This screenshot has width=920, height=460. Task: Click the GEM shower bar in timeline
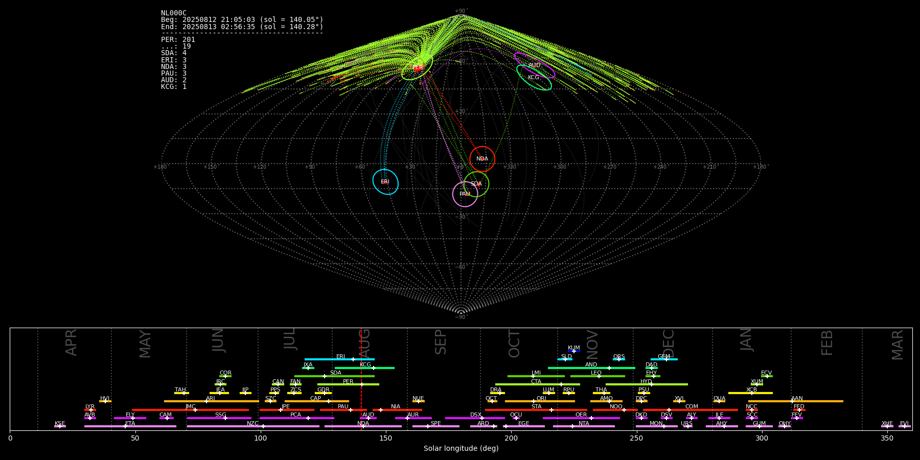pyautogui.click(x=664, y=359)
